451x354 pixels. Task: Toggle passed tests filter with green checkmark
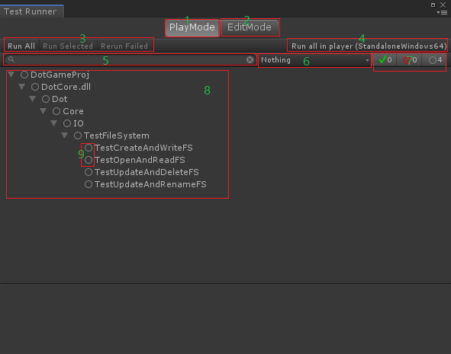pos(385,60)
